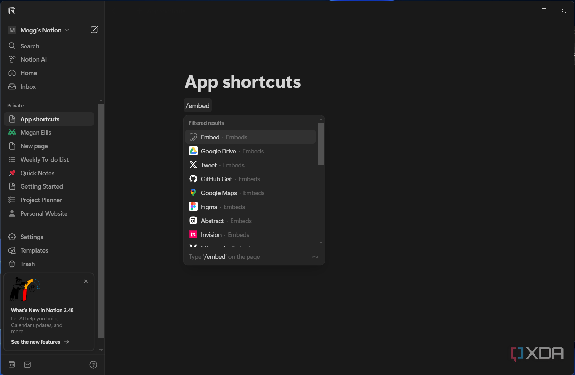575x375 pixels.
Task: Click the sidebar vertical scrollbar
Action: point(101,221)
